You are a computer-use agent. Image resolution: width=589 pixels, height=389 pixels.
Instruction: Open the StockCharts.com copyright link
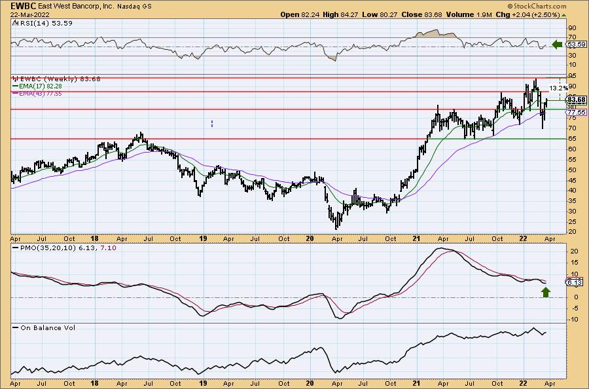coord(537,7)
